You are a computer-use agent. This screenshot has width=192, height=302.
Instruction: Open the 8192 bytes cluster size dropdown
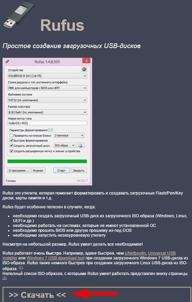[x=47, y=112]
